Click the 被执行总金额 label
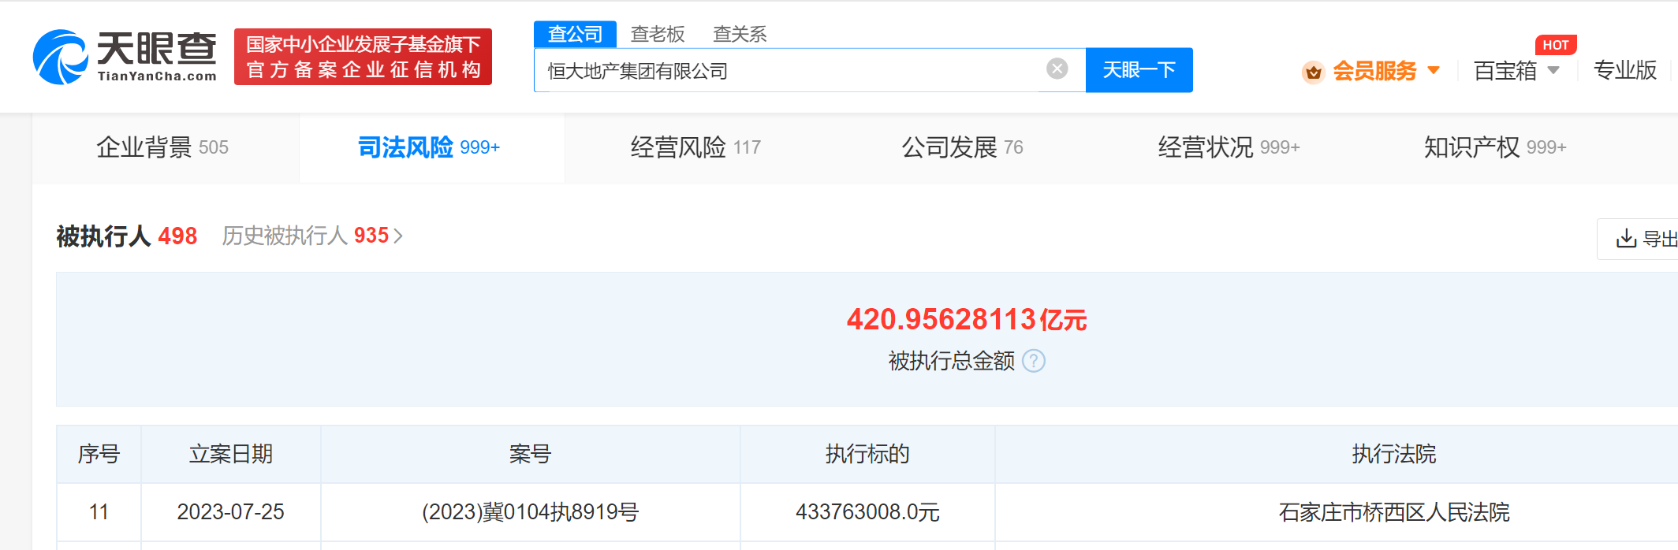The image size is (1678, 550). [x=951, y=361]
